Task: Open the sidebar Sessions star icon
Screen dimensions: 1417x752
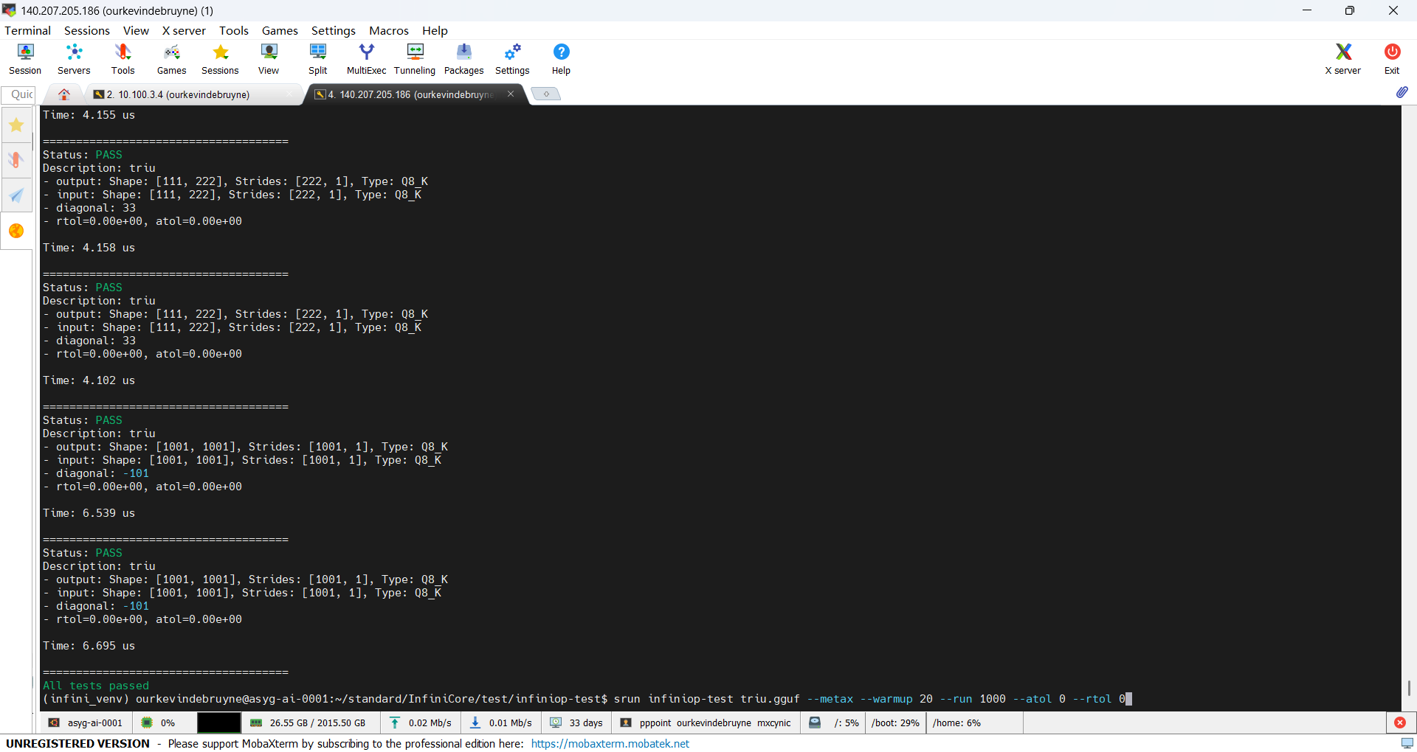Action: point(16,125)
